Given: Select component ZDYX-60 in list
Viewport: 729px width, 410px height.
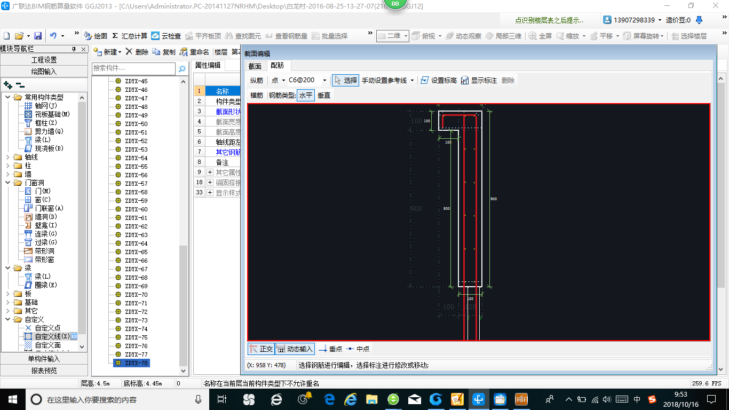Looking at the screenshot, I should (x=136, y=209).
